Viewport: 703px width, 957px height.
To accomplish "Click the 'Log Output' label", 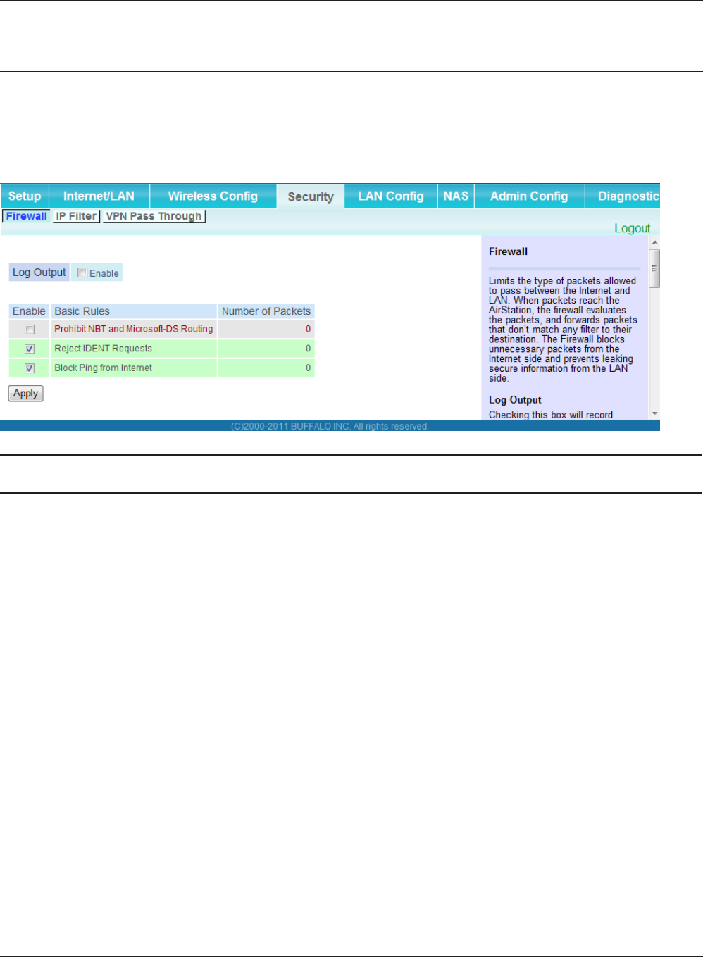I will pos(39,273).
